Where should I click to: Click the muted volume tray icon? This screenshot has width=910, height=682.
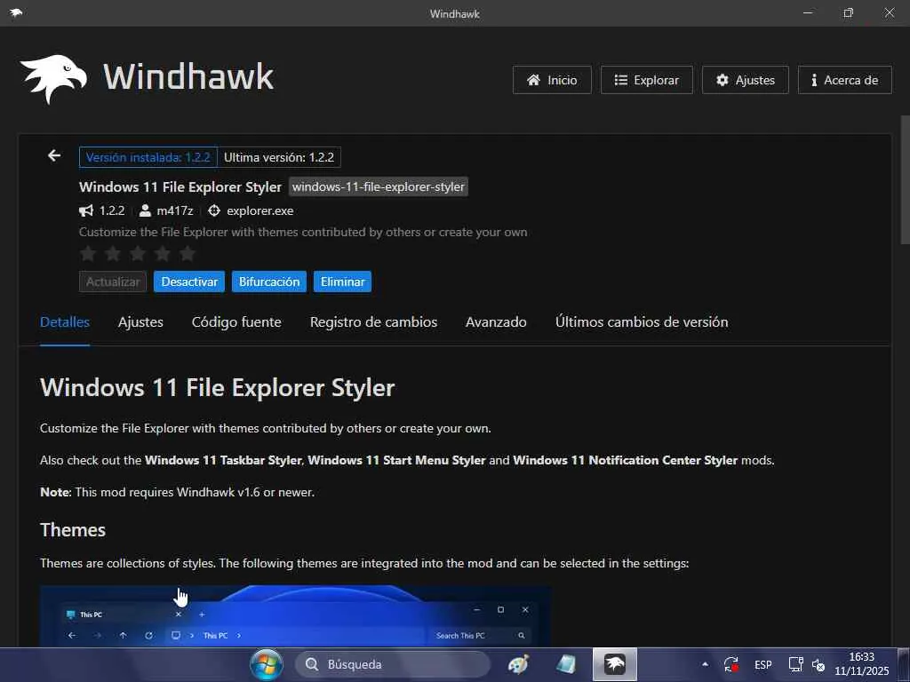(x=818, y=664)
